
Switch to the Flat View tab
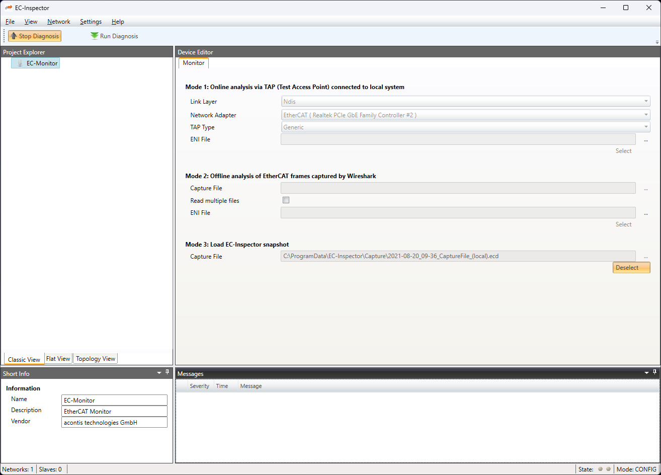[58, 359]
